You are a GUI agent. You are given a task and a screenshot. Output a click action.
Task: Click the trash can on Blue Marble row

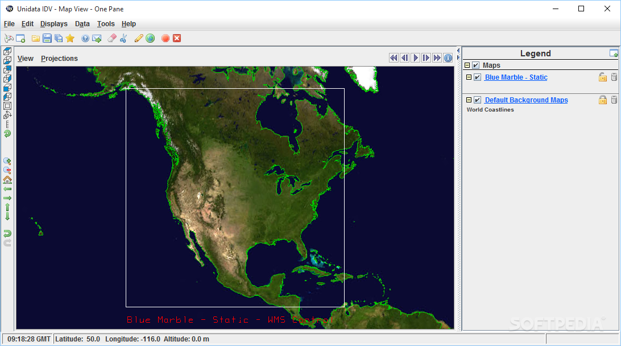pos(614,77)
